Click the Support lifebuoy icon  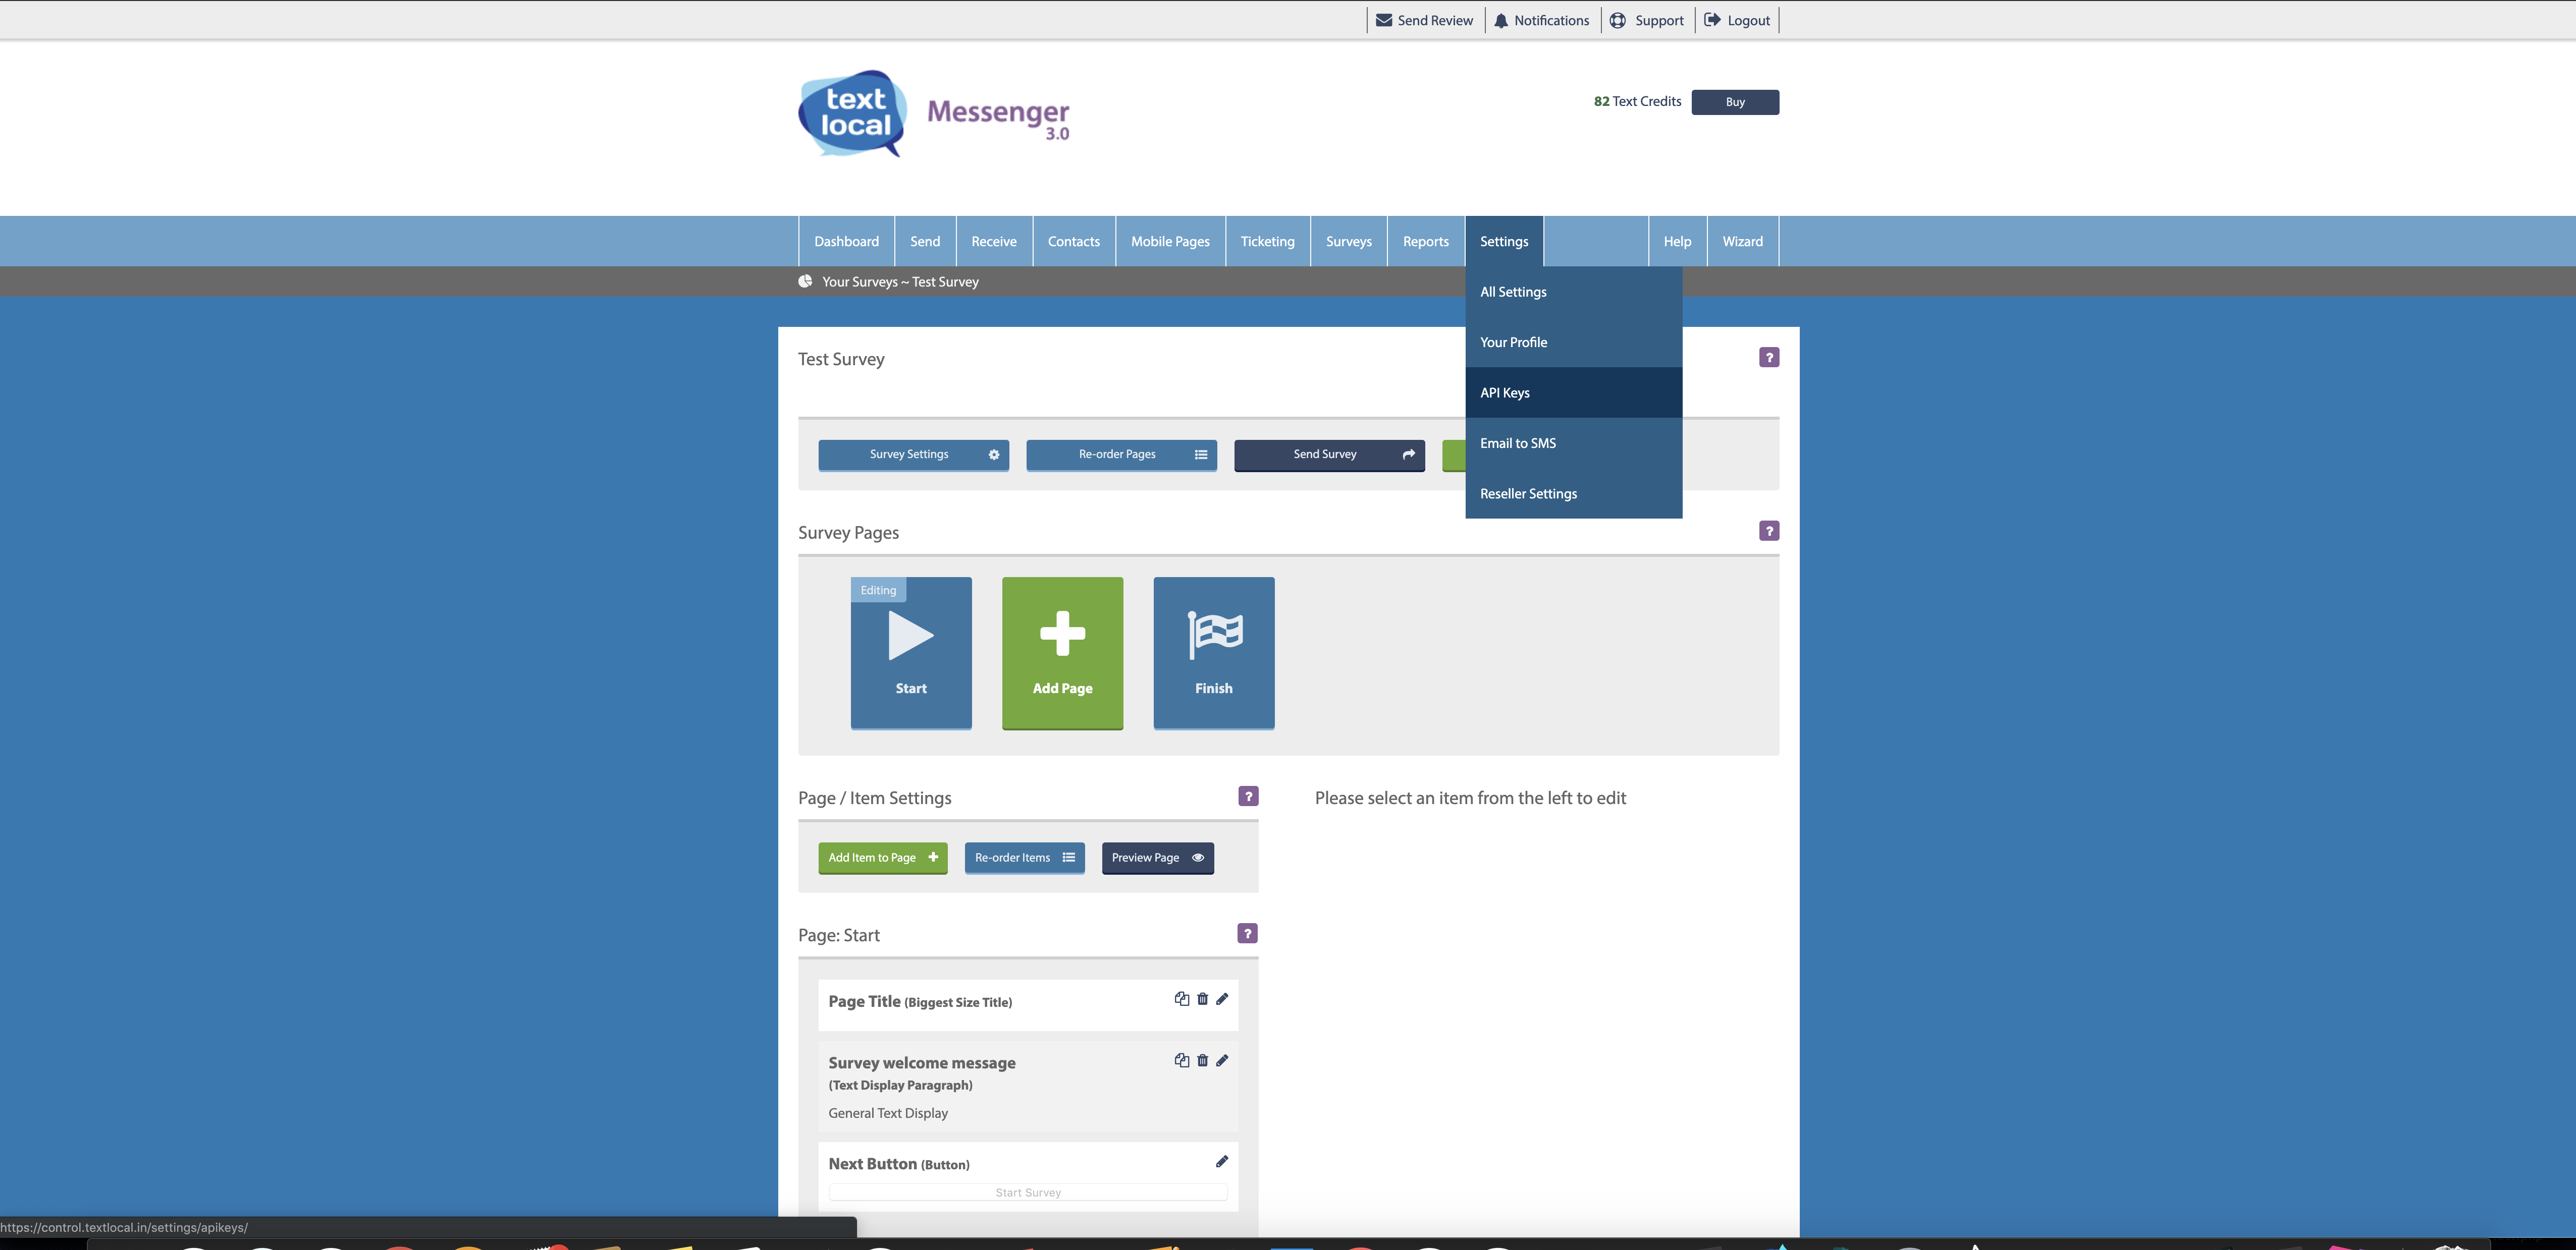tap(1618, 20)
